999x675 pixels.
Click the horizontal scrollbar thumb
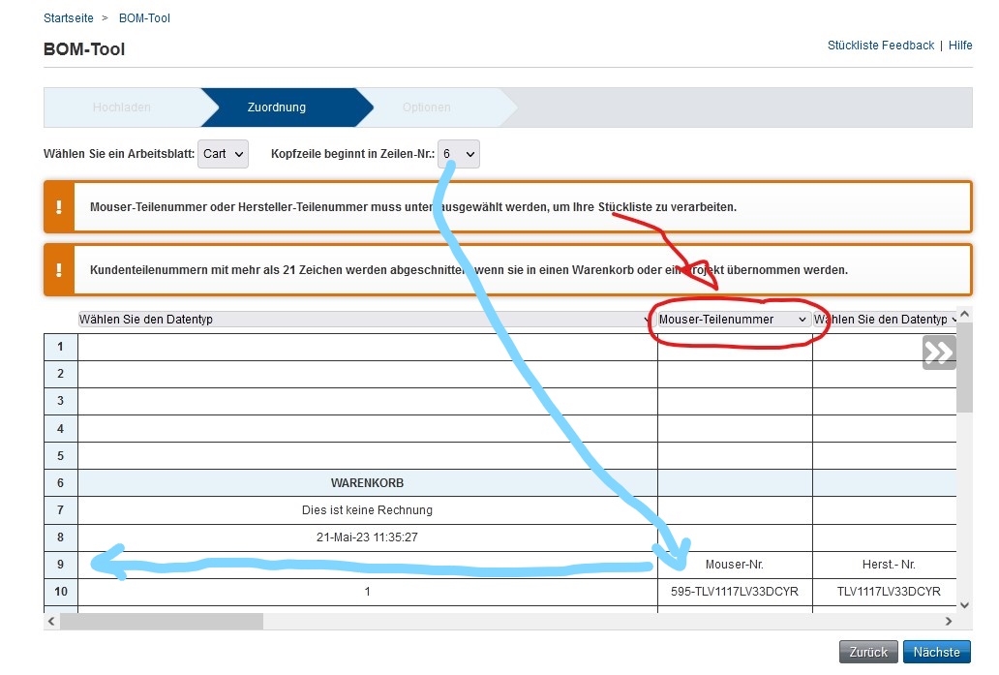coord(162,621)
